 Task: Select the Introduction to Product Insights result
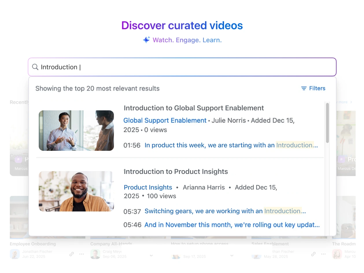tap(176, 172)
